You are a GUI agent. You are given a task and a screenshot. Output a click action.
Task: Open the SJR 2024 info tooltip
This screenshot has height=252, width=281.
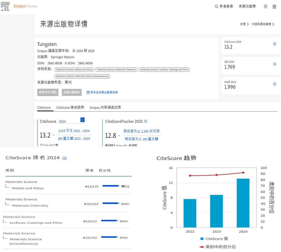coord(274,64)
